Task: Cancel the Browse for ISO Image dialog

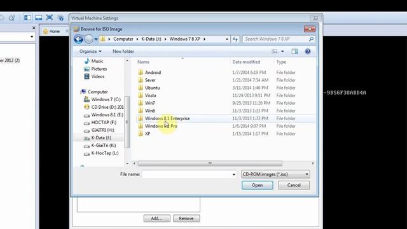Action: (294, 185)
